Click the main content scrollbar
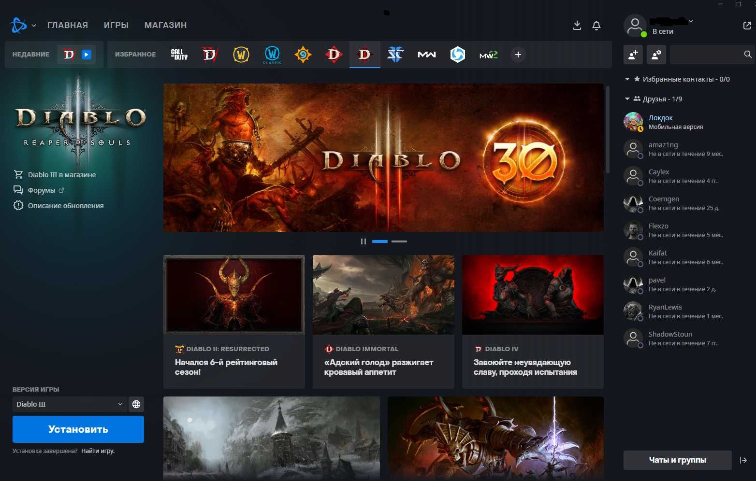 [x=608, y=129]
